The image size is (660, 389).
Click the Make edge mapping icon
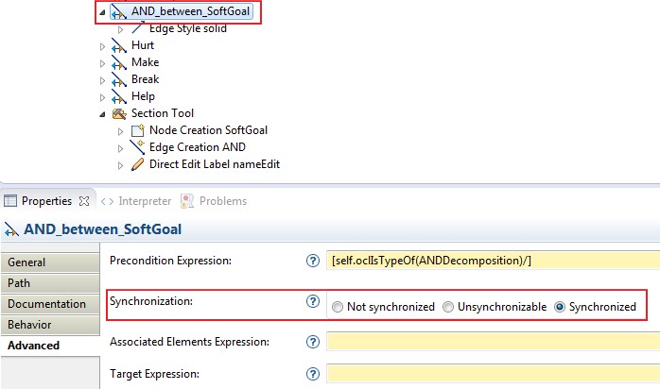tap(119, 62)
